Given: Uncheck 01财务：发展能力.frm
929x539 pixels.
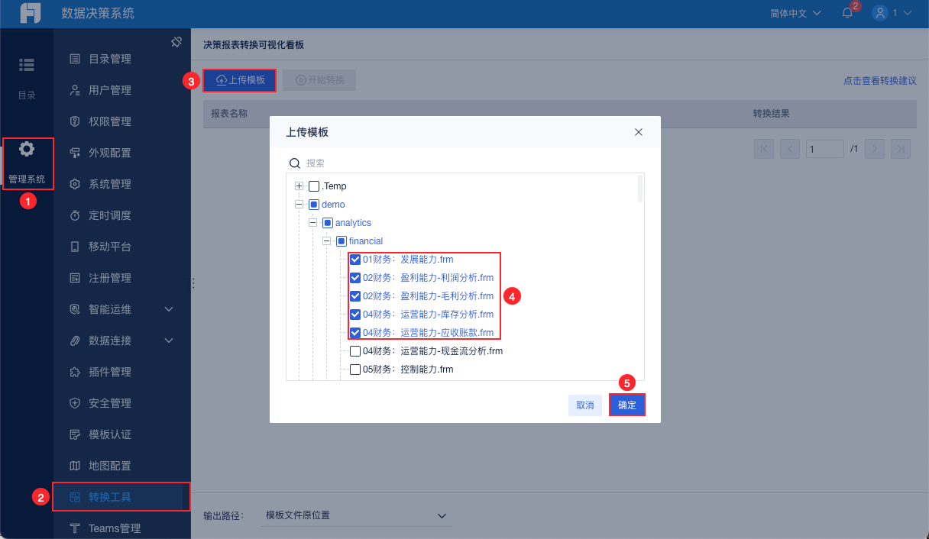Looking at the screenshot, I should click(x=354, y=259).
